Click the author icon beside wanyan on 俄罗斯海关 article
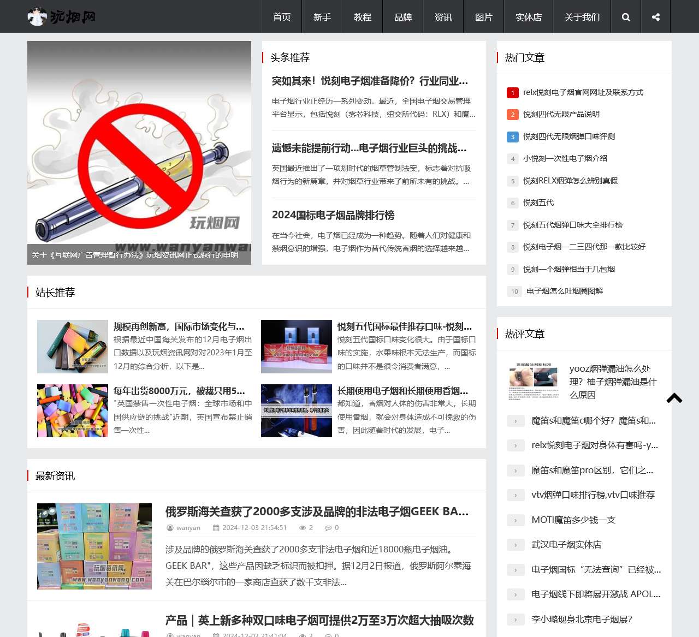 [170, 528]
